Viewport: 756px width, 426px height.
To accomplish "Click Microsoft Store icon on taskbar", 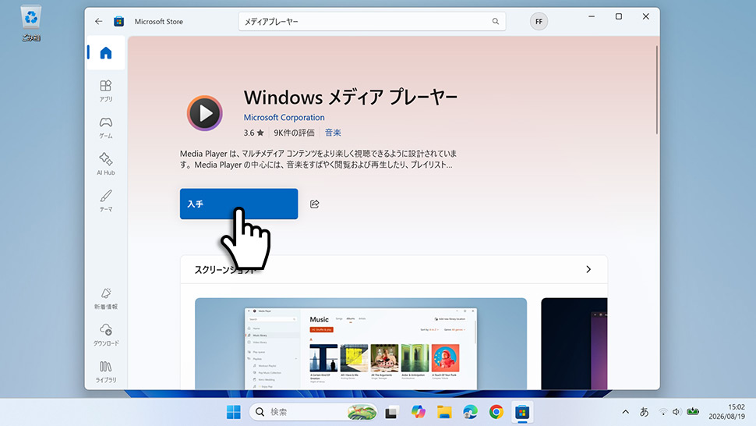I will coord(522,412).
